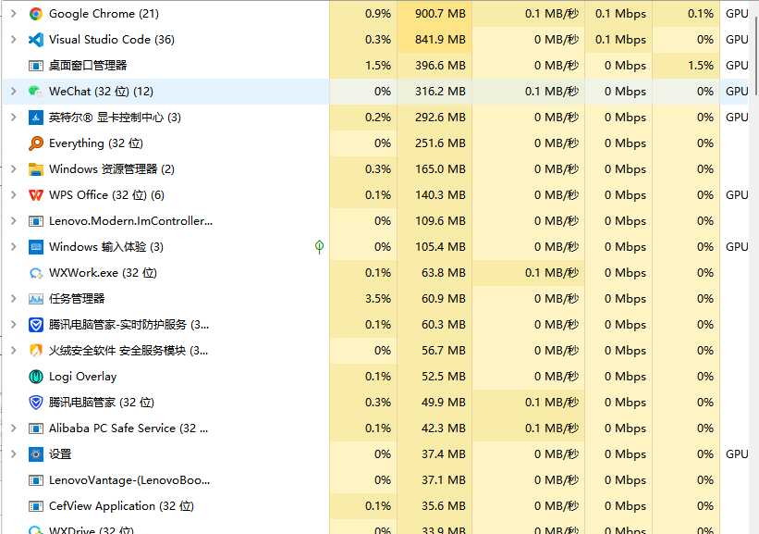
Task: Expand the 火绒安全软件 安全服务模块 group
Action: coord(14,351)
